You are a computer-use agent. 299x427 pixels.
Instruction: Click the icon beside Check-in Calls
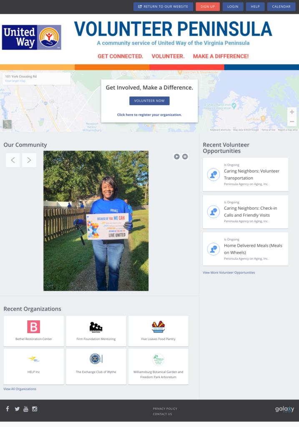click(x=214, y=212)
